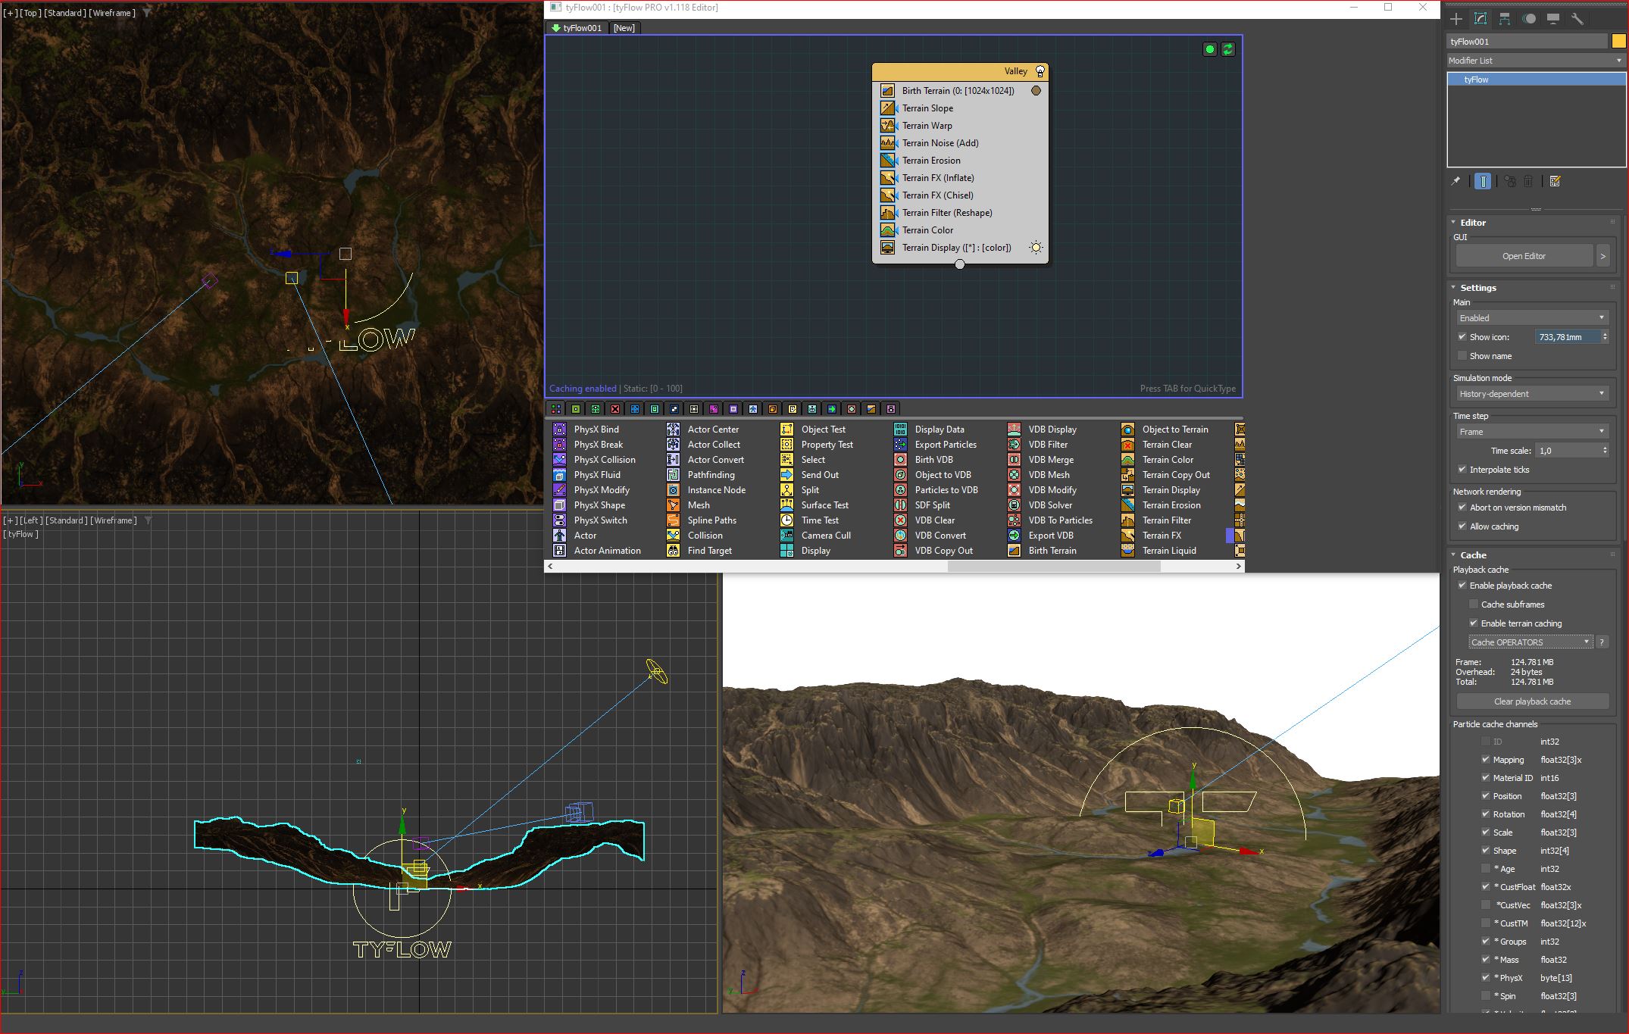Pick the Send Out operator
The height and width of the screenshot is (1034, 1629).
[x=811, y=475]
